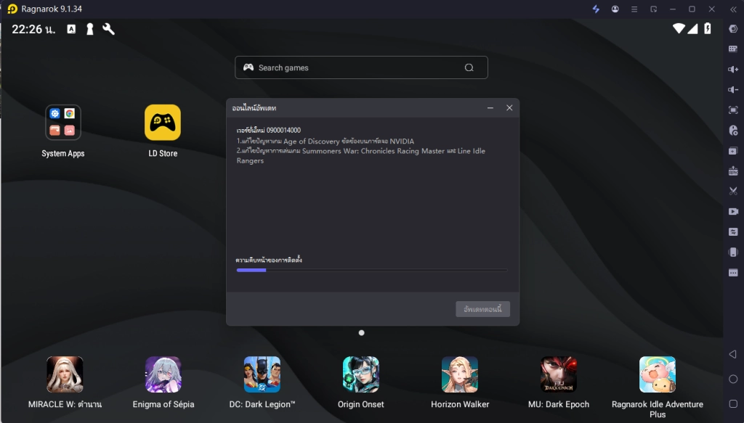
Task: Click the blue lightning bolt title-bar icon
Action: [596, 9]
